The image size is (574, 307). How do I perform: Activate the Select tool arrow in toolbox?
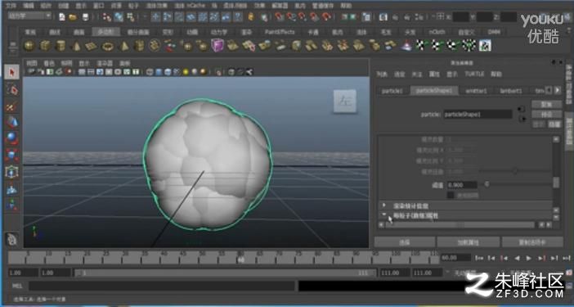(x=11, y=72)
